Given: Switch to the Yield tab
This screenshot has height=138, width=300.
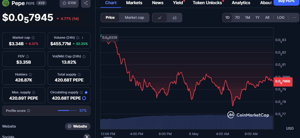Looking at the screenshot, I should (178, 3).
